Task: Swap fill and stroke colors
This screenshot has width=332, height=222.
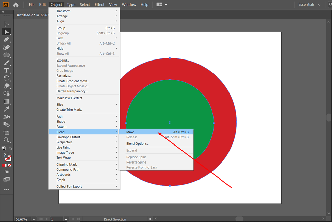Action: tap(10, 149)
